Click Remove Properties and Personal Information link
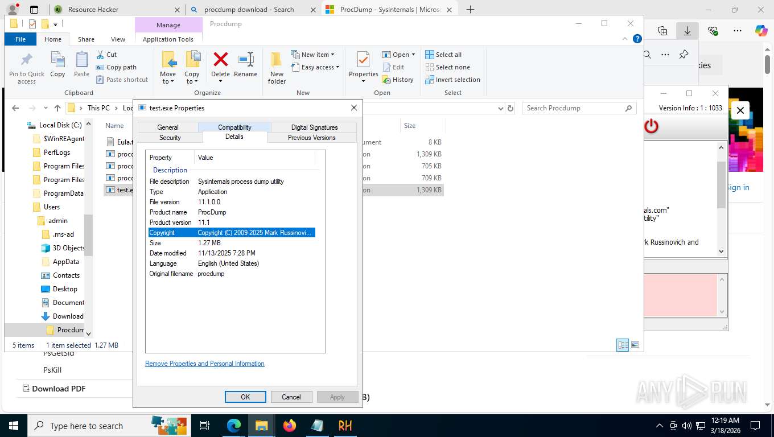This screenshot has height=437, width=774. 205,364
